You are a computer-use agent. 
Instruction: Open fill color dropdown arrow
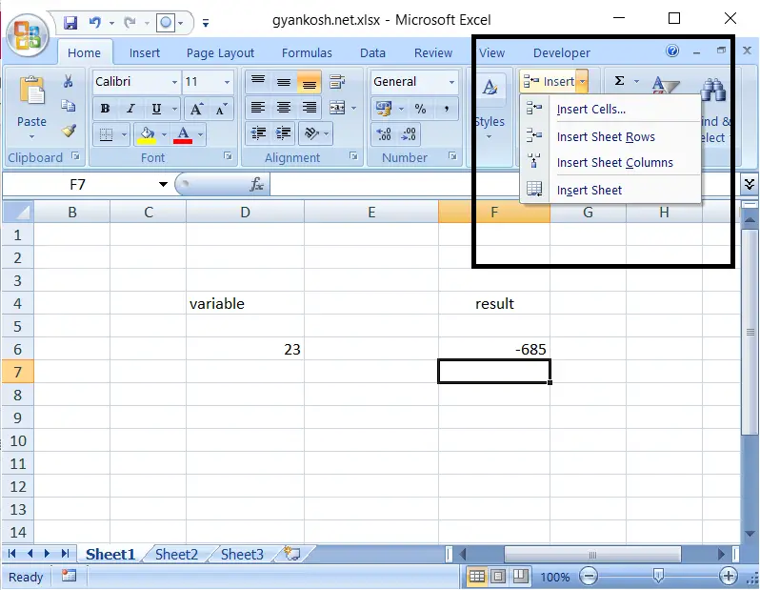164,134
